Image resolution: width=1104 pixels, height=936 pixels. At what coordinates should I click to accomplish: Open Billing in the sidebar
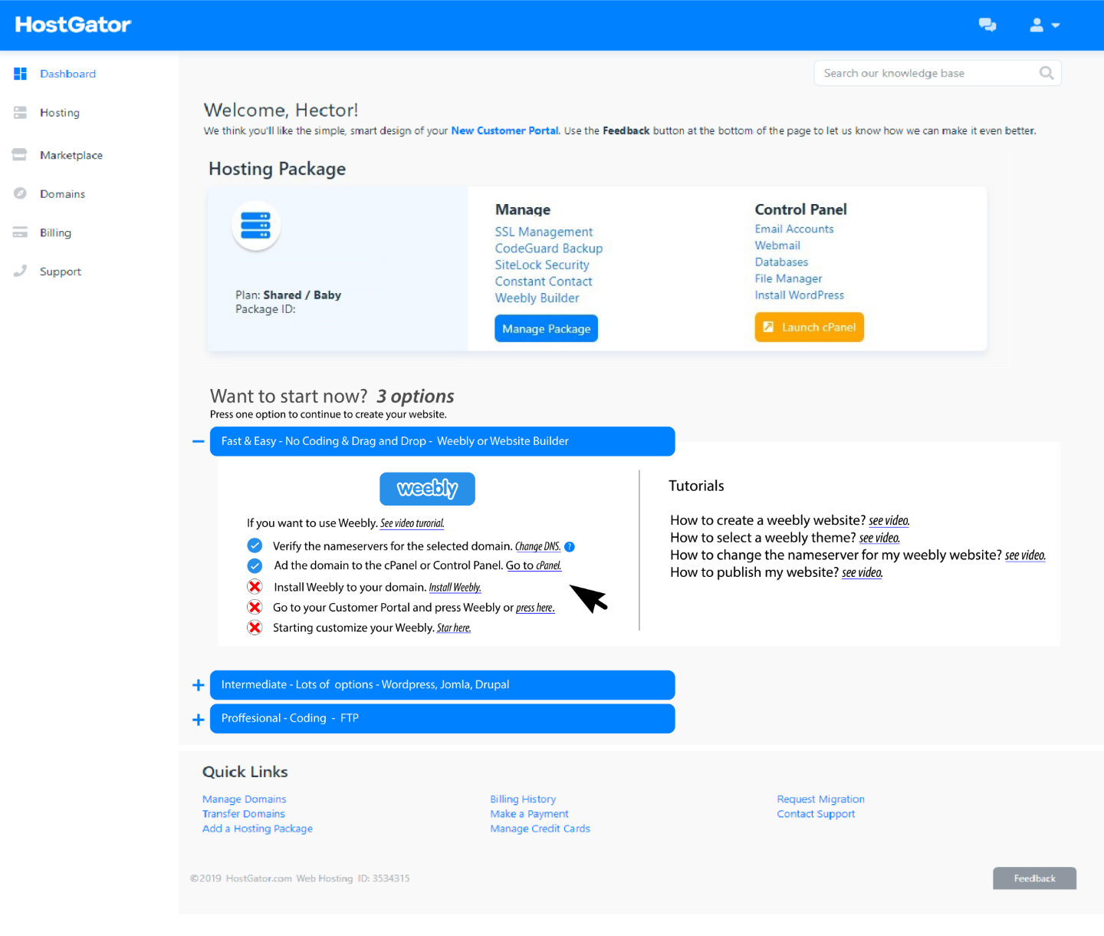(x=55, y=232)
